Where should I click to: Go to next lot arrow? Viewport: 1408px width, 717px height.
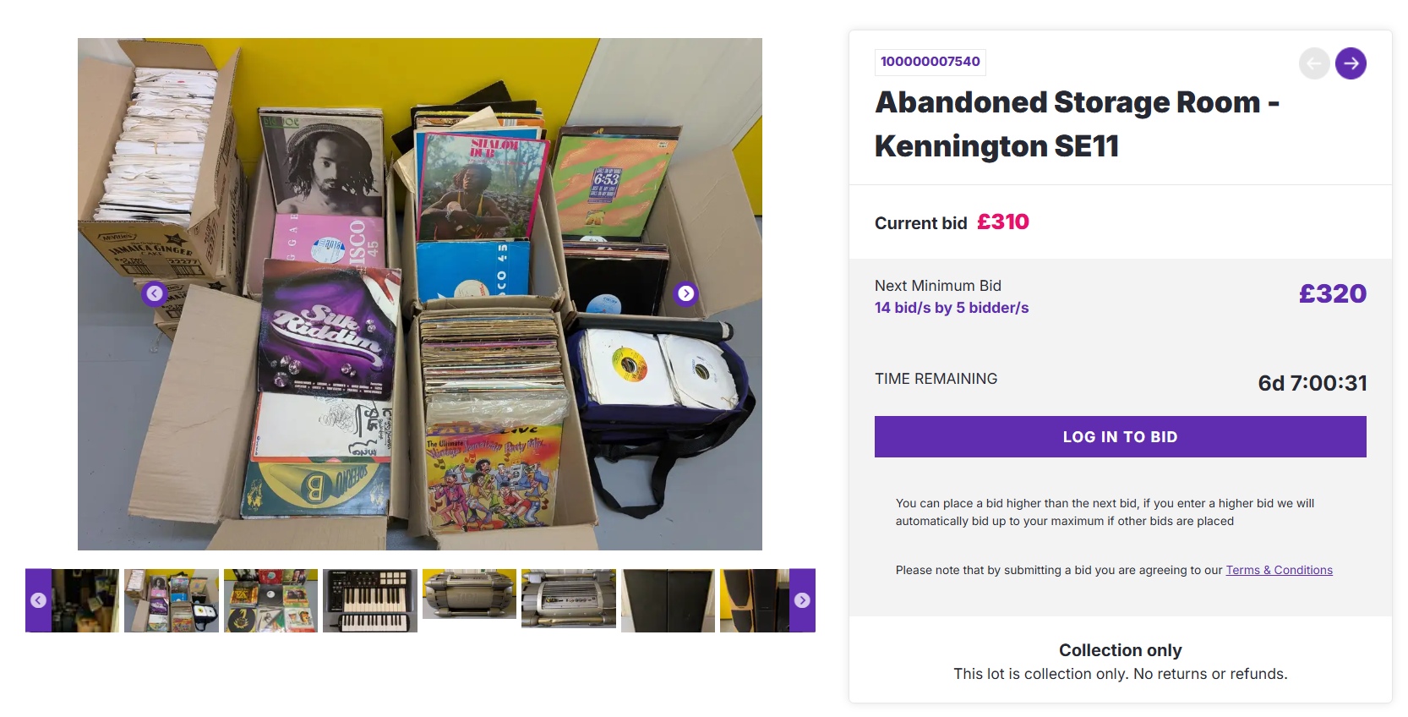pyautogui.click(x=1351, y=63)
